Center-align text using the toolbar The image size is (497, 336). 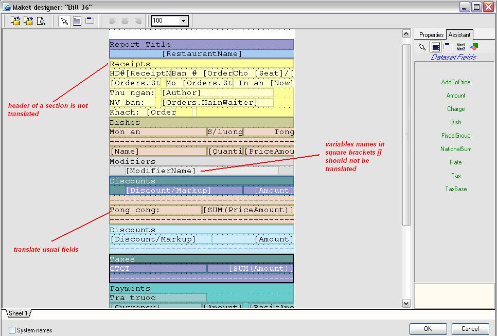(x=125, y=21)
